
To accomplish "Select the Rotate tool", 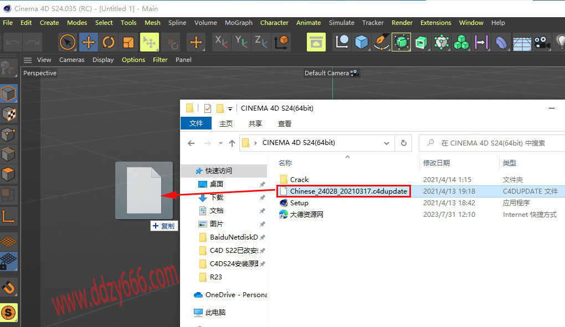I will (x=109, y=43).
